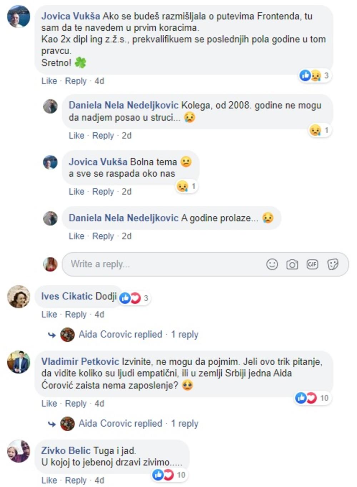Open sticker picker in reply box
Viewport: 357px width, 487px height.
pyautogui.click(x=333, y=264)
